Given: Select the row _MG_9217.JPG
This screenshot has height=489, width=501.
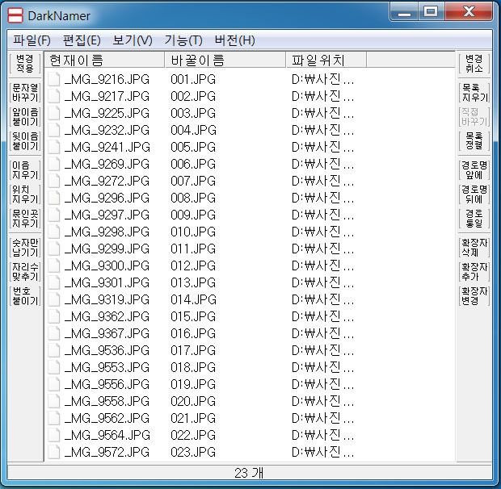Looking at the screenshot, I should point(206,96).
